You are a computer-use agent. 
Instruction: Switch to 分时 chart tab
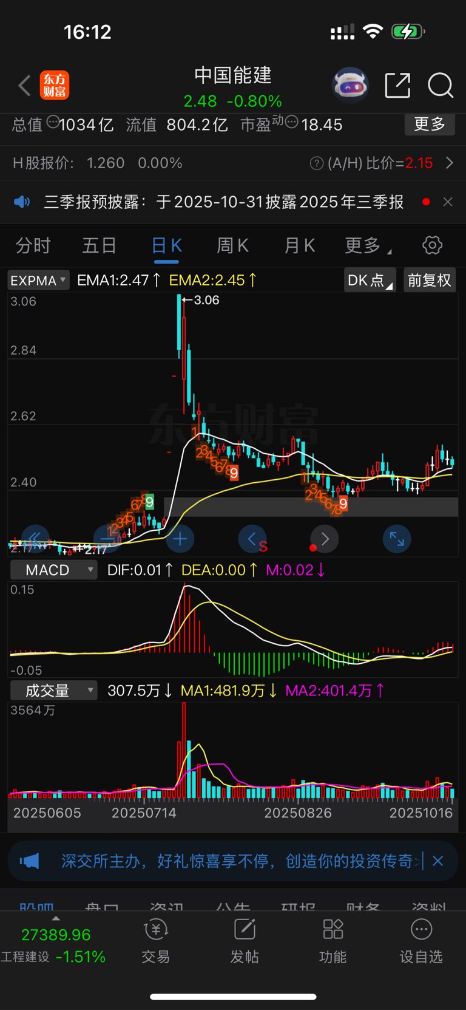pos(33,245)
